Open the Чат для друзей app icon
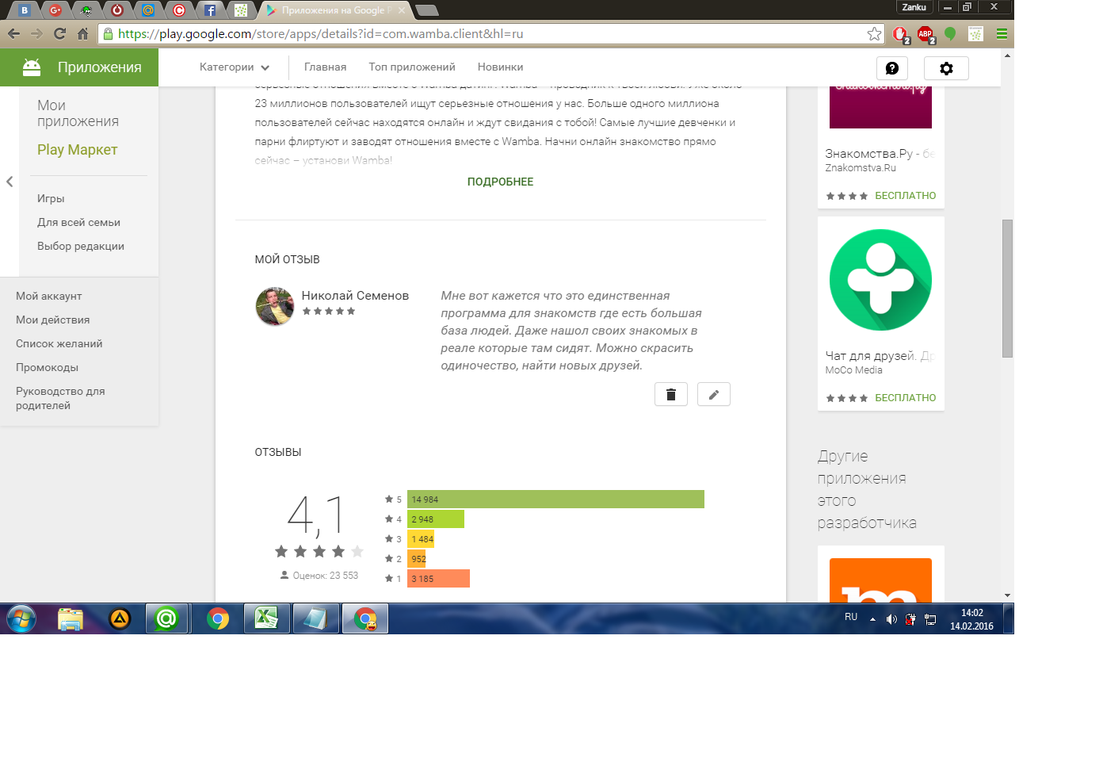The image size is (1103, 781). coord(880,280)
